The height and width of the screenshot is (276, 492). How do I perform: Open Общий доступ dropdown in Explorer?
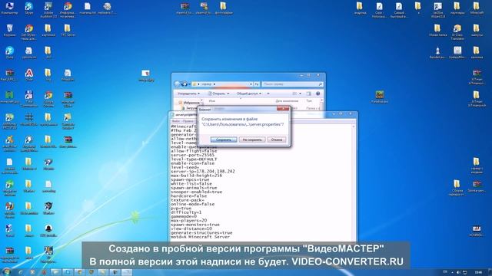click(x=249, y=94)
